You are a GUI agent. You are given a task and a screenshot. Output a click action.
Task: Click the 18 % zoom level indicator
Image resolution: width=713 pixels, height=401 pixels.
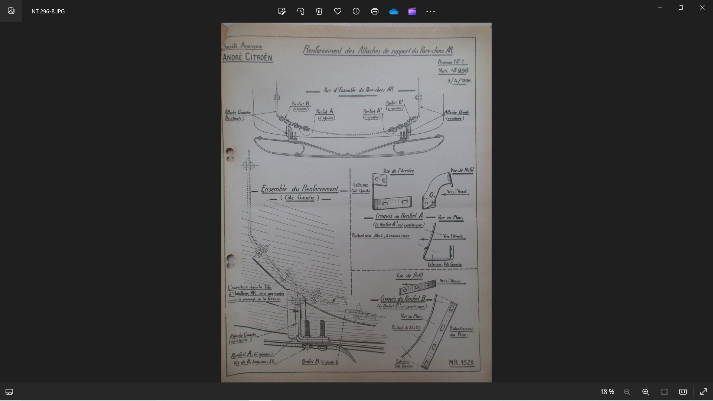click(607, 392)
